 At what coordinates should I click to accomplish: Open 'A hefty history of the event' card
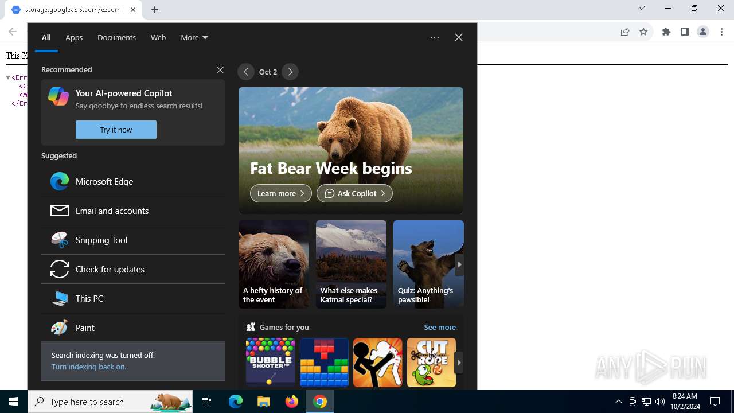(x=274, y=264)
